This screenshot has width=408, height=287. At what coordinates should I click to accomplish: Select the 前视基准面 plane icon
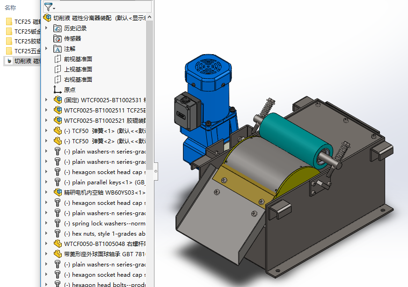coord(58,59)
